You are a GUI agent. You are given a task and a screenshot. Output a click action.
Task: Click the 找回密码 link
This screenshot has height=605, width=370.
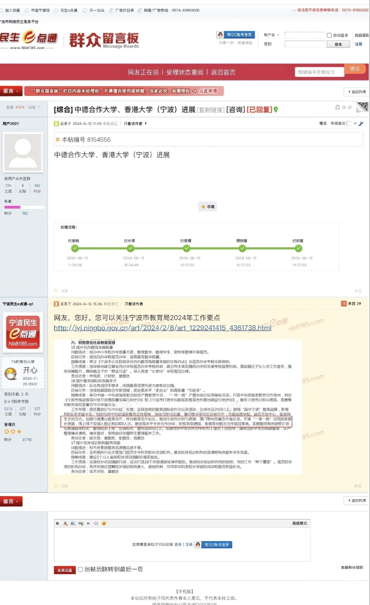362,35
